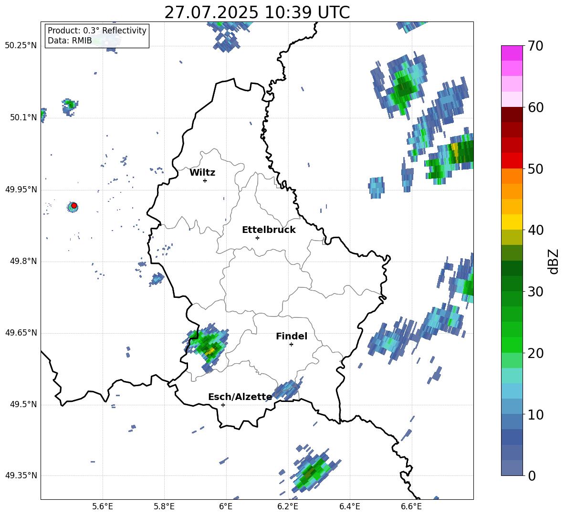Image resolution: width=565 pixels, height=516 pixels.
Task: Click the 6.4°E longitude tick label
Action: coord(349,506)
